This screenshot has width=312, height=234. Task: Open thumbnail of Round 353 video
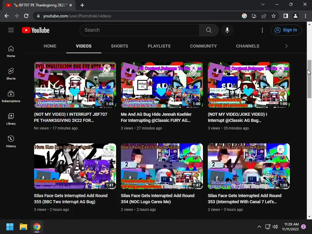(249, 166)
